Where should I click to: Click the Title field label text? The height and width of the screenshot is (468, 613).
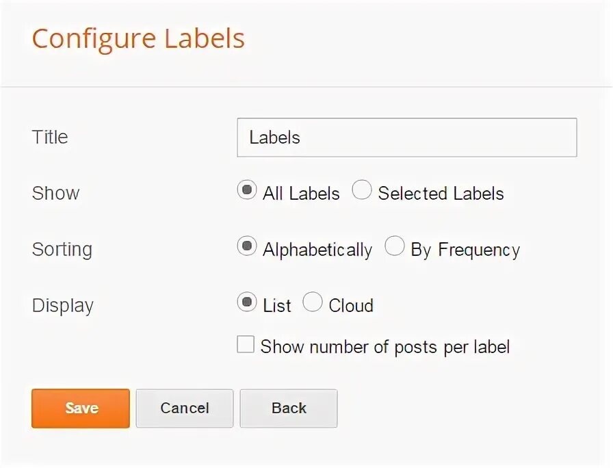50,137
